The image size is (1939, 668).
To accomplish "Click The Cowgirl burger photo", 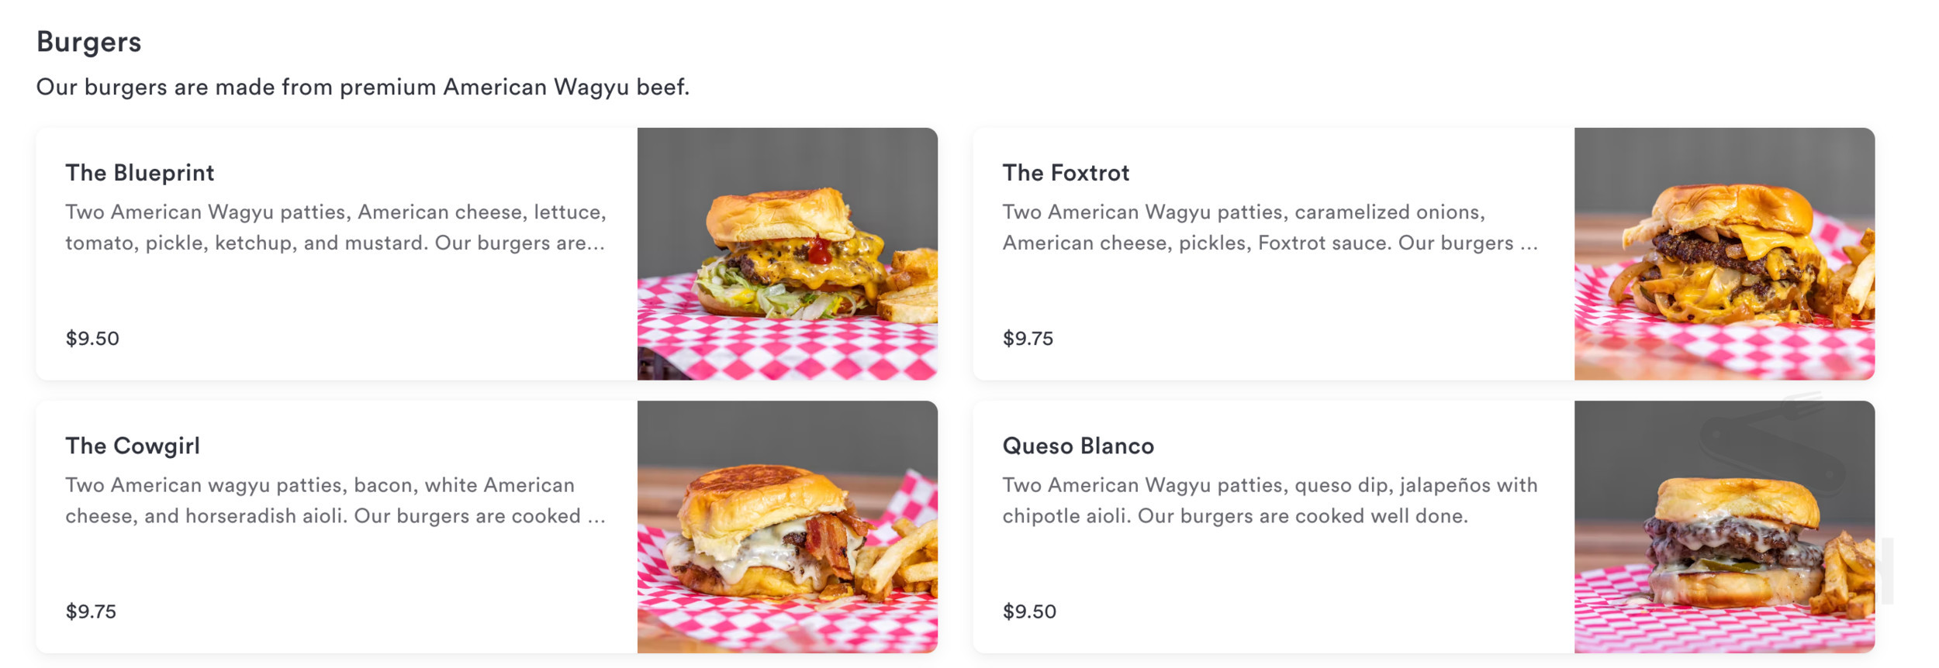I will click(787, 527).
